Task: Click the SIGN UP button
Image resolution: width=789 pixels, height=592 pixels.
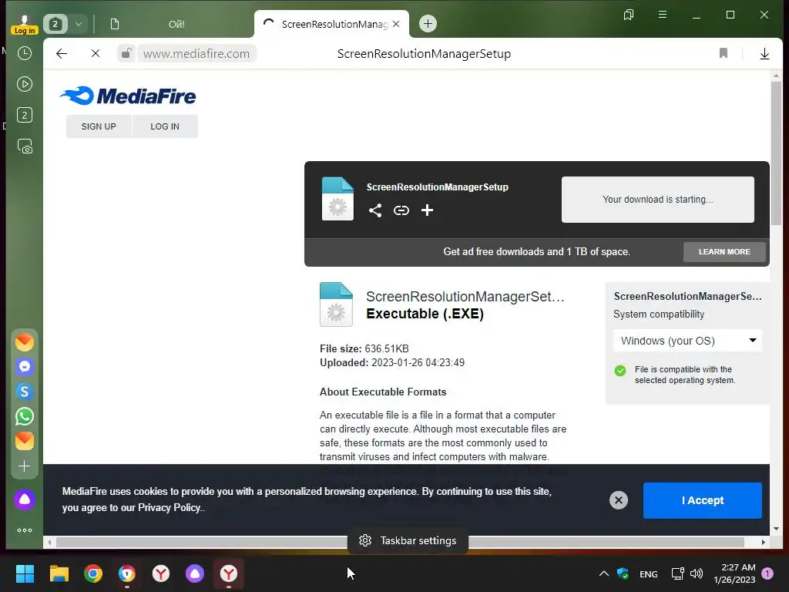Action: click(x=99, y=126)
